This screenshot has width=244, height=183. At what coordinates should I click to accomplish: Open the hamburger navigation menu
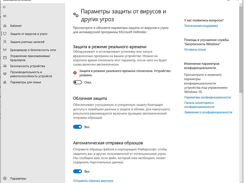pyautogui.click(x=5, y=16)
